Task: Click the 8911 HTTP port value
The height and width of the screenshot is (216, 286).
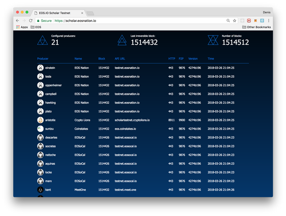Action: click(x=171, y=120)
